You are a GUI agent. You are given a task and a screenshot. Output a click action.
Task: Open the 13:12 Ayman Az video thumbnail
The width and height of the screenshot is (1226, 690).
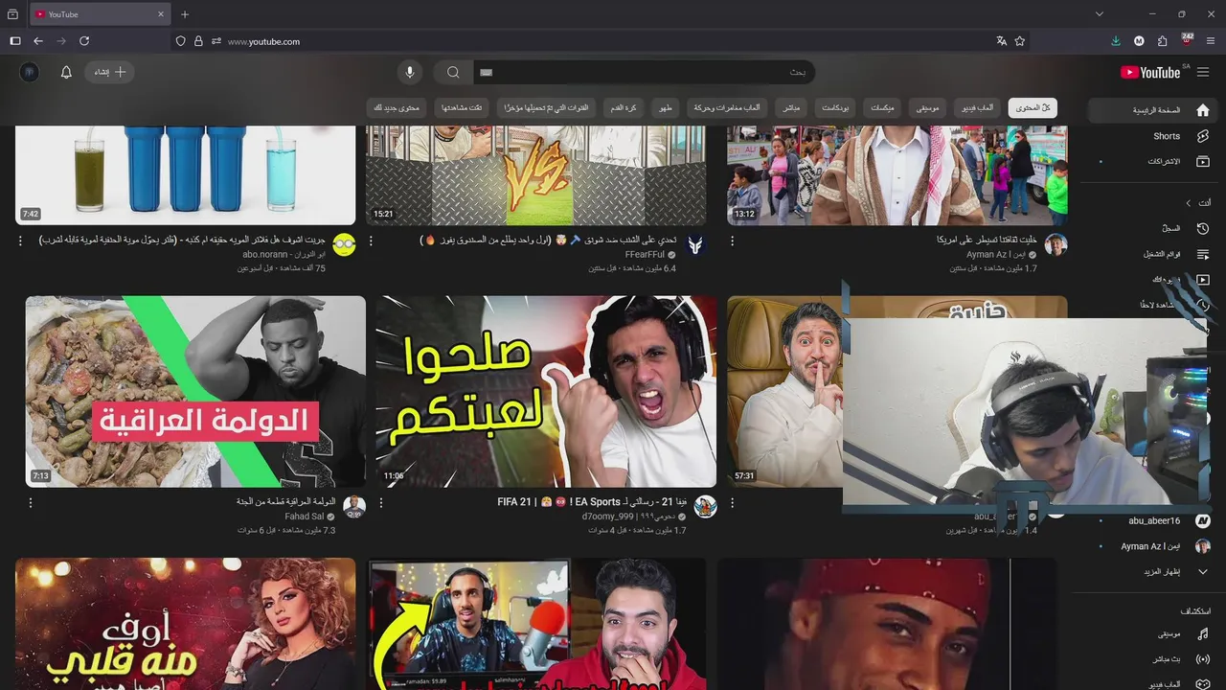click(x=897, y=175)
